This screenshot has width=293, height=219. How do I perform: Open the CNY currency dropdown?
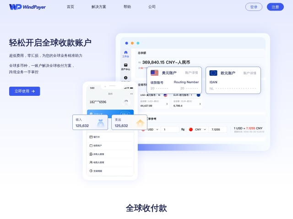coord(198,130)
